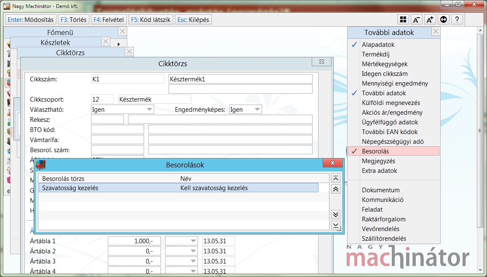Click the circular arrows icon in toolbar
Image resolution: width=487 pixels, height=277 pixels.
point(443,20)
